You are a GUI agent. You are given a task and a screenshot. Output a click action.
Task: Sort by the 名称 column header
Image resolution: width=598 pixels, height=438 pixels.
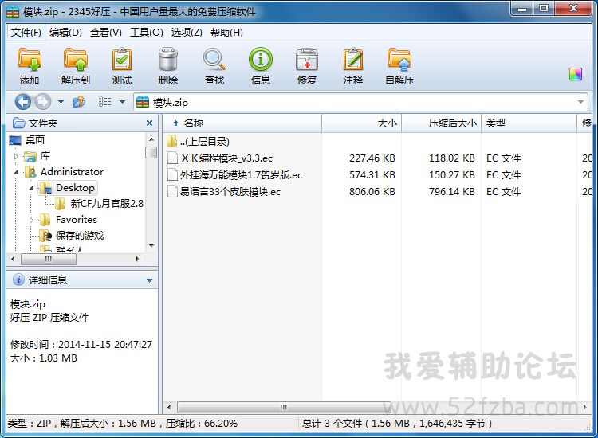(242, 123)
